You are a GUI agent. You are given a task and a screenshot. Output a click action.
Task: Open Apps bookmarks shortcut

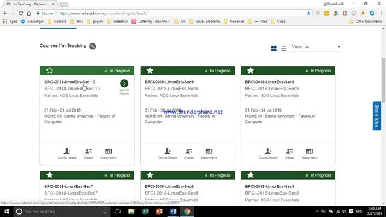(10, 22)
